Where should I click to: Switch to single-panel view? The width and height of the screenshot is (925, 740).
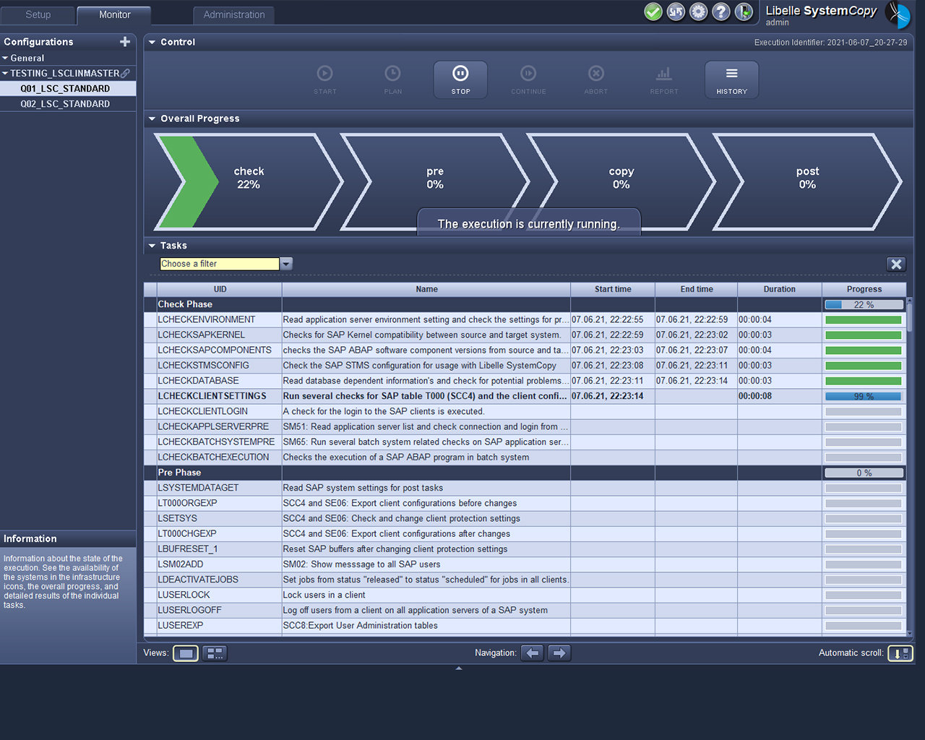(186, 653)
